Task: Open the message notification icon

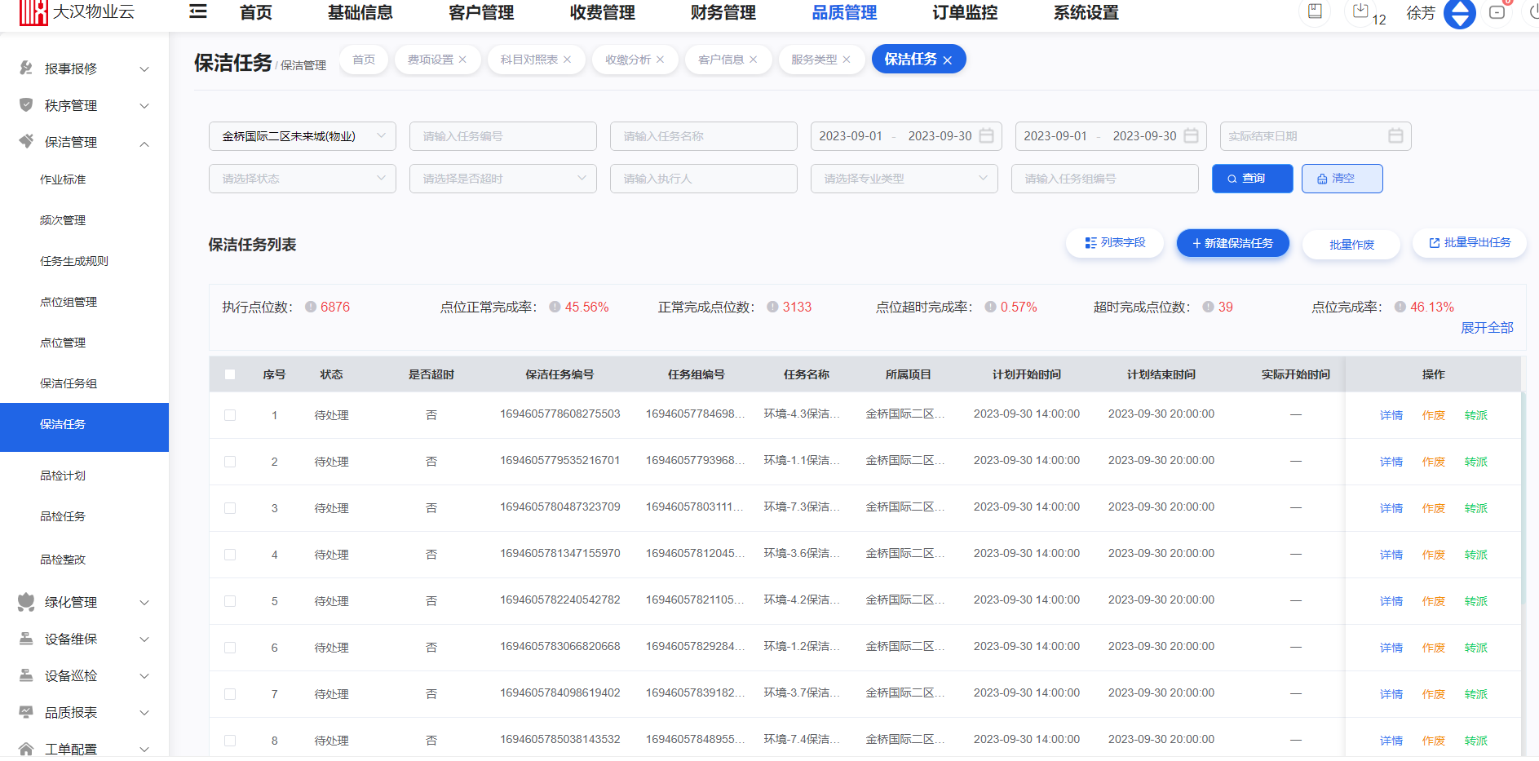Action: pyautogui.click(x=1497, y=12)
